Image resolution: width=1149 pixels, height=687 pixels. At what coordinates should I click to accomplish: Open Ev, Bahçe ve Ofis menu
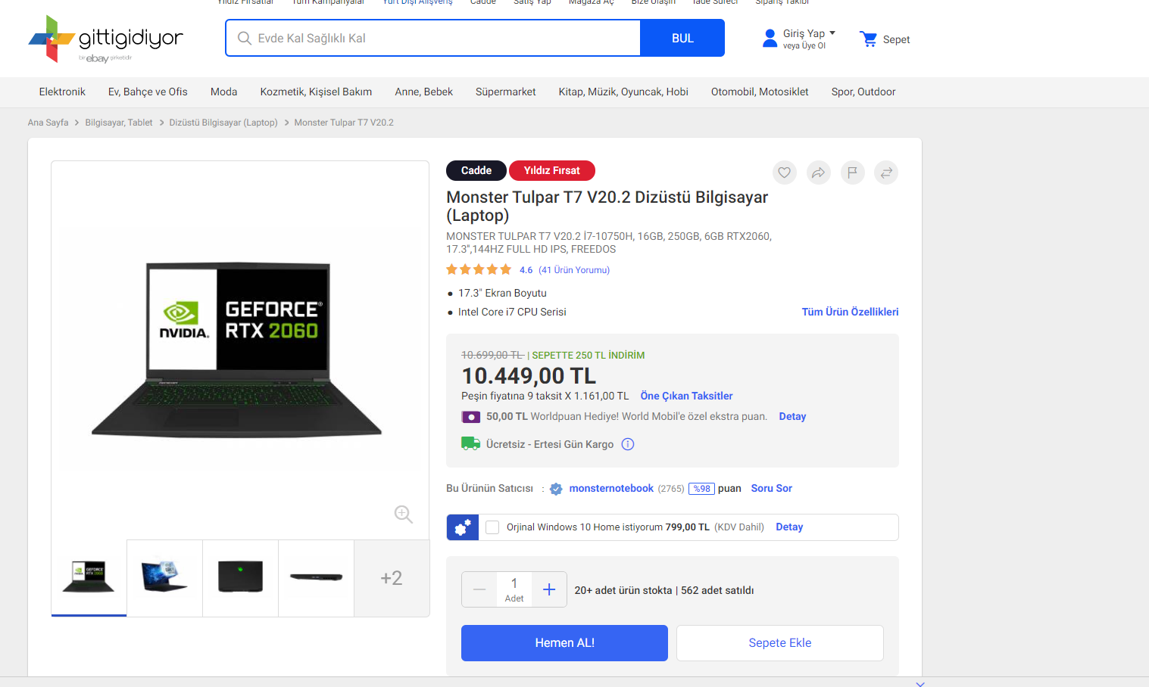(x=148, y=92)
